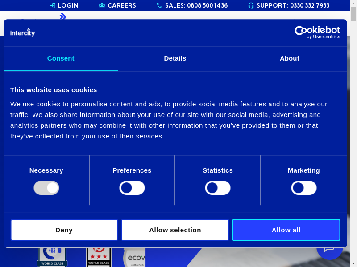Click the Allow selection button
The image size is (357, 267).
click(x=175, y=230)
